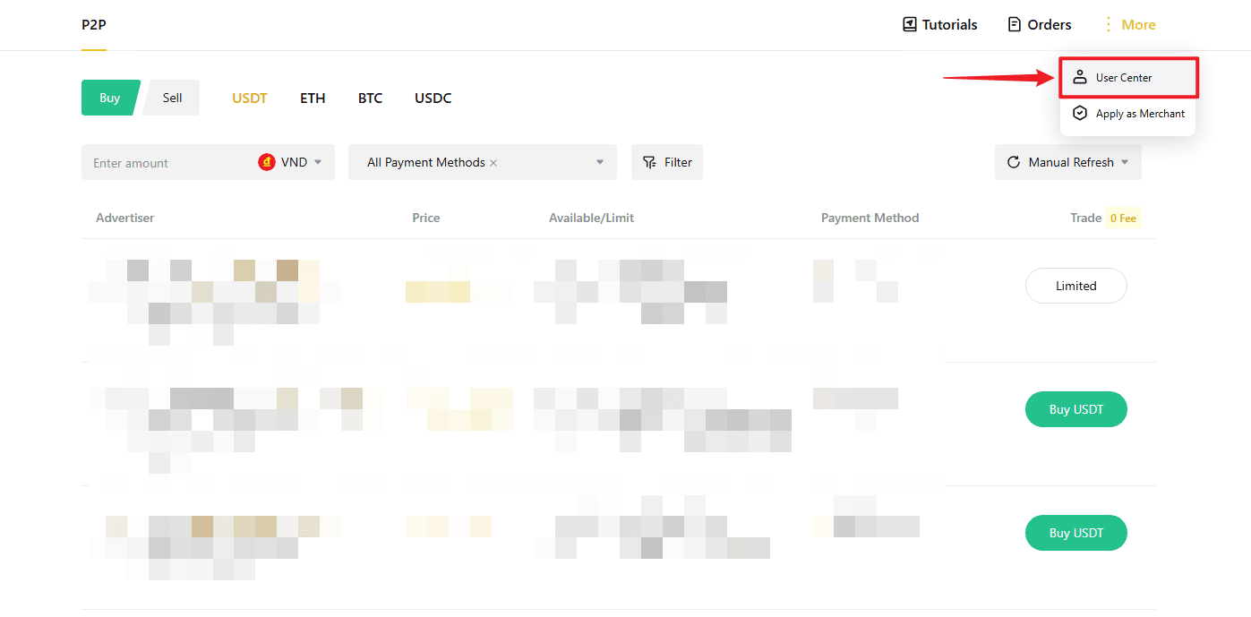Switch to Buy mode

pyautogui.click(x=109, y=98)
